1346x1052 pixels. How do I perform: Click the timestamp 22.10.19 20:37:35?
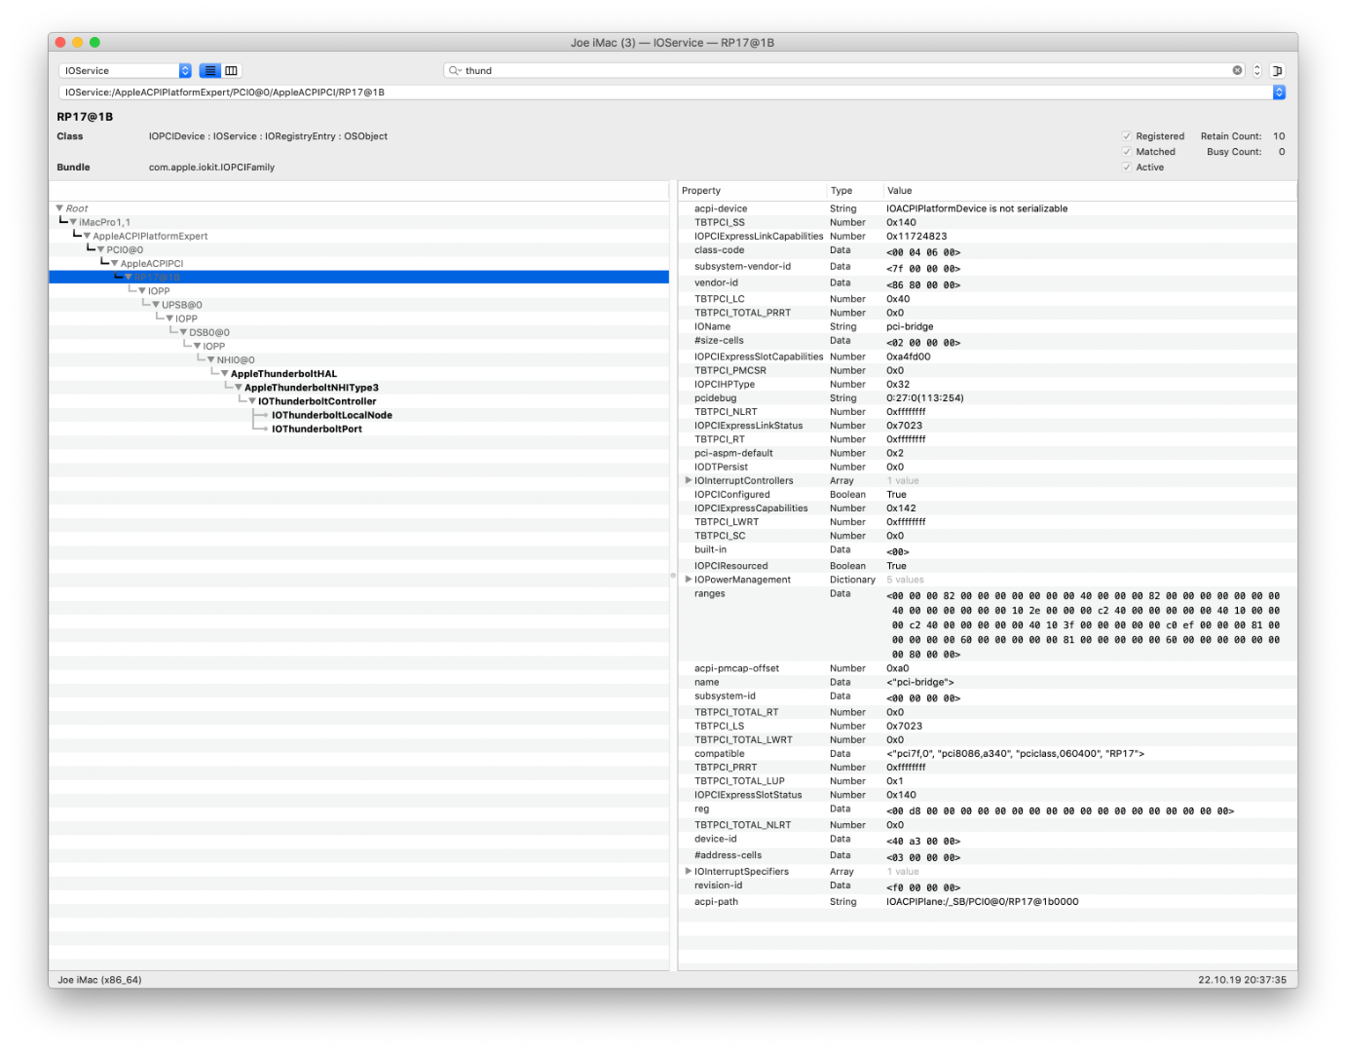pos(1242,980)
